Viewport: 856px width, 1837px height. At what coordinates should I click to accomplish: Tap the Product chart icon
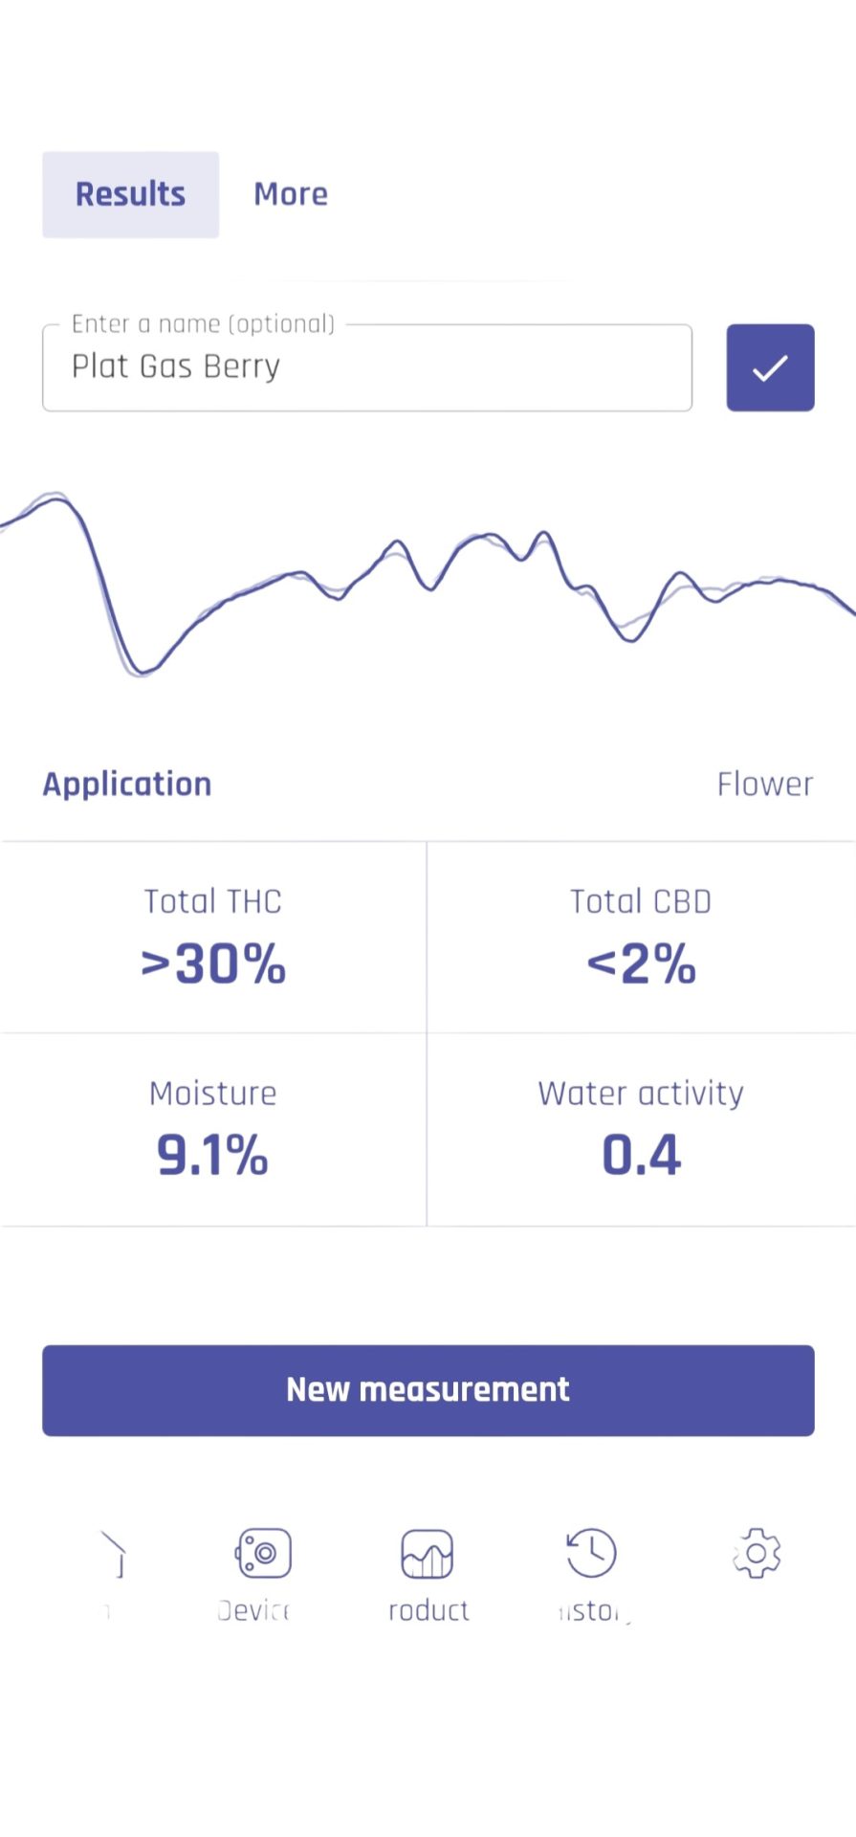pyautogui.click(x=427, y=1553)
